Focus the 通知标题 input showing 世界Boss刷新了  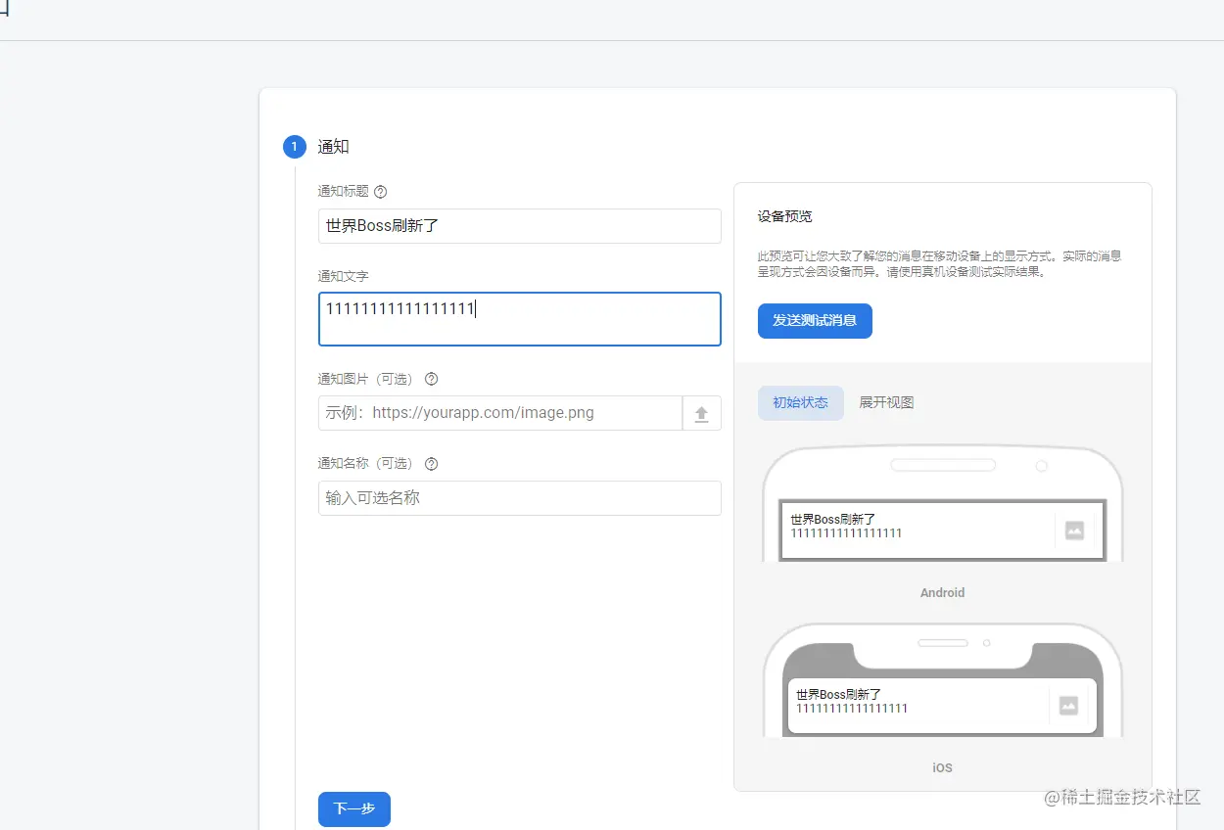click(519, 226)
